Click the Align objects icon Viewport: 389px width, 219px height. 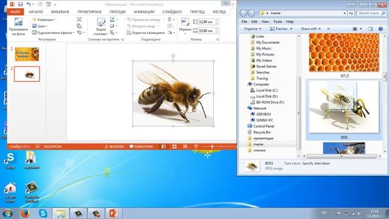click(170, 19)
